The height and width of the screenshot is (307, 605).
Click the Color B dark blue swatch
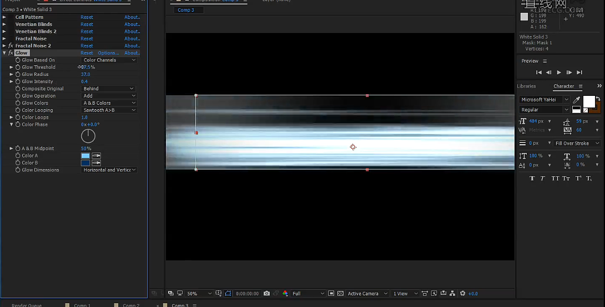pos(85,163)
